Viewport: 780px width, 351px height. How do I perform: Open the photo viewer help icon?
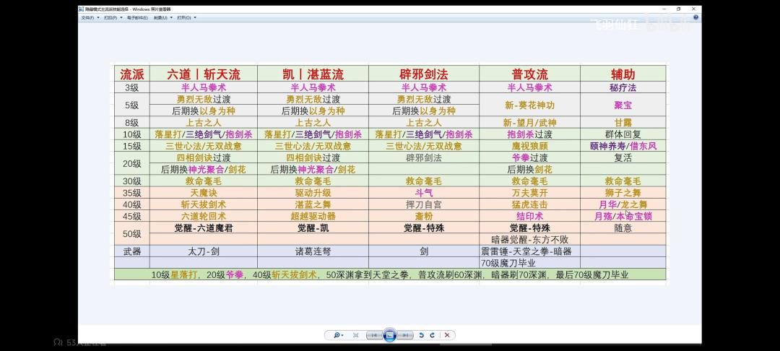[695, 17]
